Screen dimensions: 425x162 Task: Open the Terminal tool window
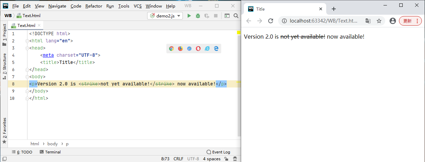[x=50, y=152]
